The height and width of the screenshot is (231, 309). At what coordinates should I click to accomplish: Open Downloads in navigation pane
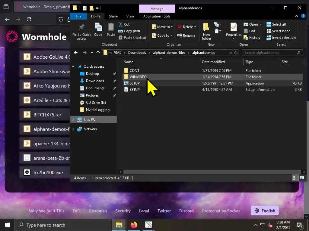click(94, 81)
